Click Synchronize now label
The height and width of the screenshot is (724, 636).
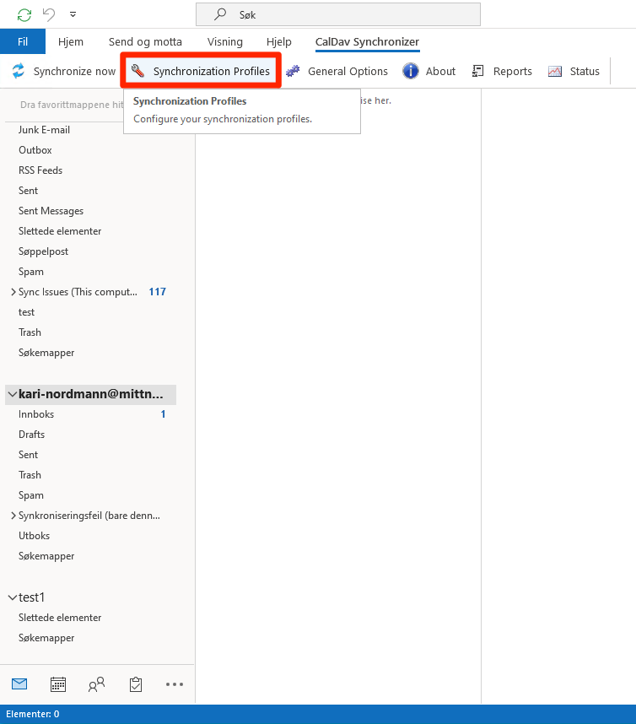click(x=74, y=71)
